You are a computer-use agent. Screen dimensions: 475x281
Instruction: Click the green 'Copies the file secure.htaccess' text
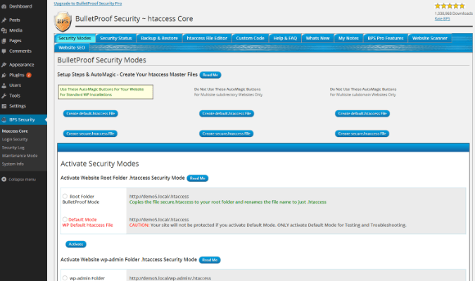[228, 202]
